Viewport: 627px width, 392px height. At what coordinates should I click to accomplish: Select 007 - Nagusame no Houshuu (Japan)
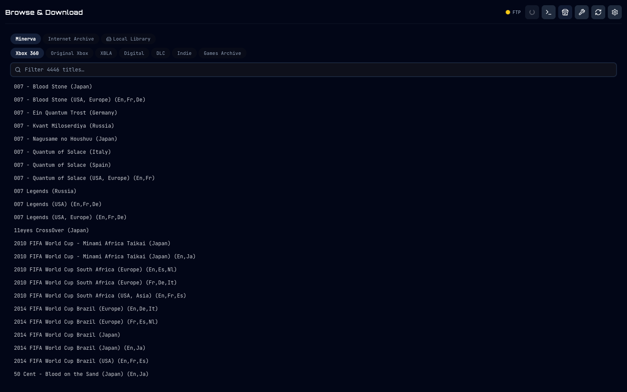point(313,139)
